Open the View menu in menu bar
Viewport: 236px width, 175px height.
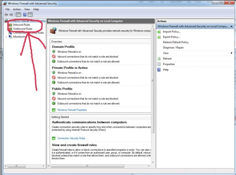[x=27, y=9]
